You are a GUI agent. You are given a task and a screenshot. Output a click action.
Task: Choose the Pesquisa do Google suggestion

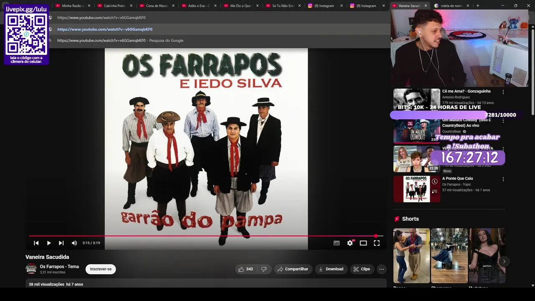(x=217, y=41)
